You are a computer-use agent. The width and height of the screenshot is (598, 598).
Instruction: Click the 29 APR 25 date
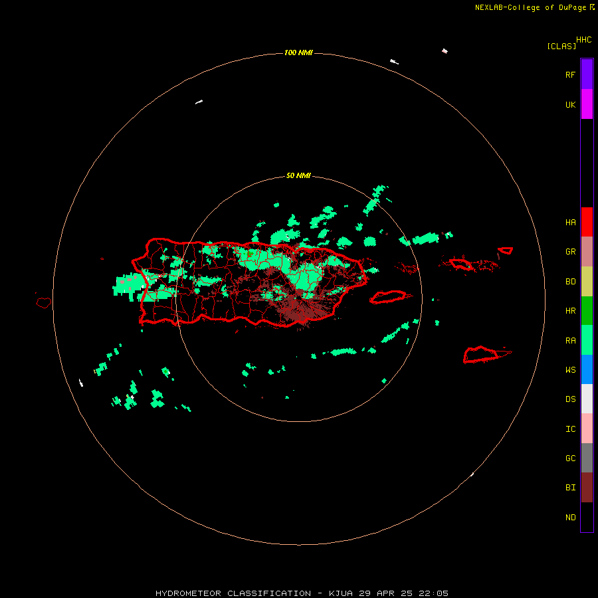tap(385, 593)
